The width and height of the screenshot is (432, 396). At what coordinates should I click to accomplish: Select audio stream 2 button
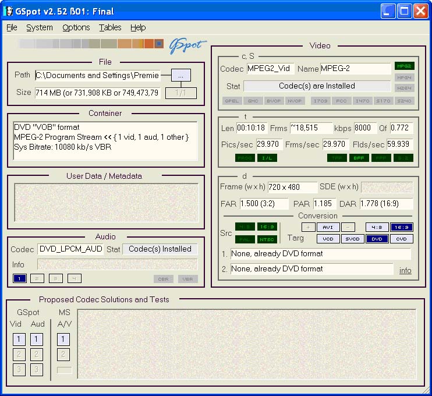(x=37, y=278)
